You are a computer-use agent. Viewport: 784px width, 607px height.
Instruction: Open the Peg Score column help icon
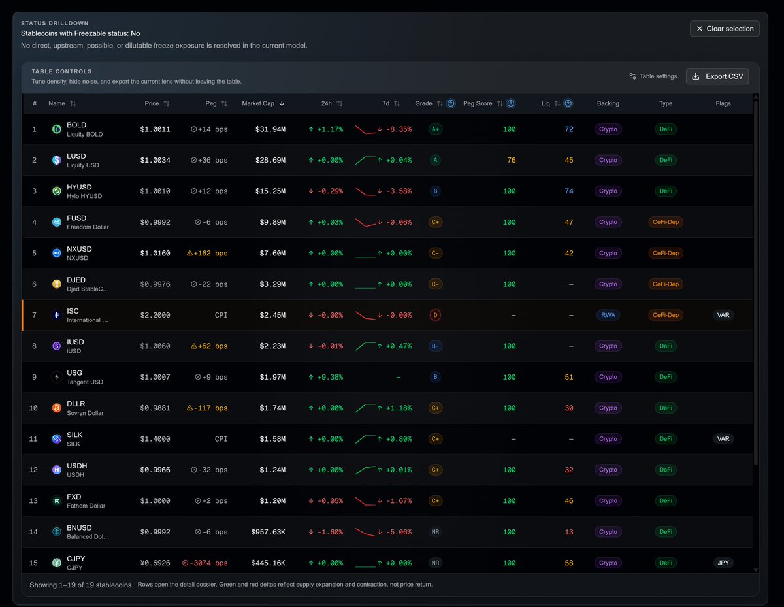(511, 103)
